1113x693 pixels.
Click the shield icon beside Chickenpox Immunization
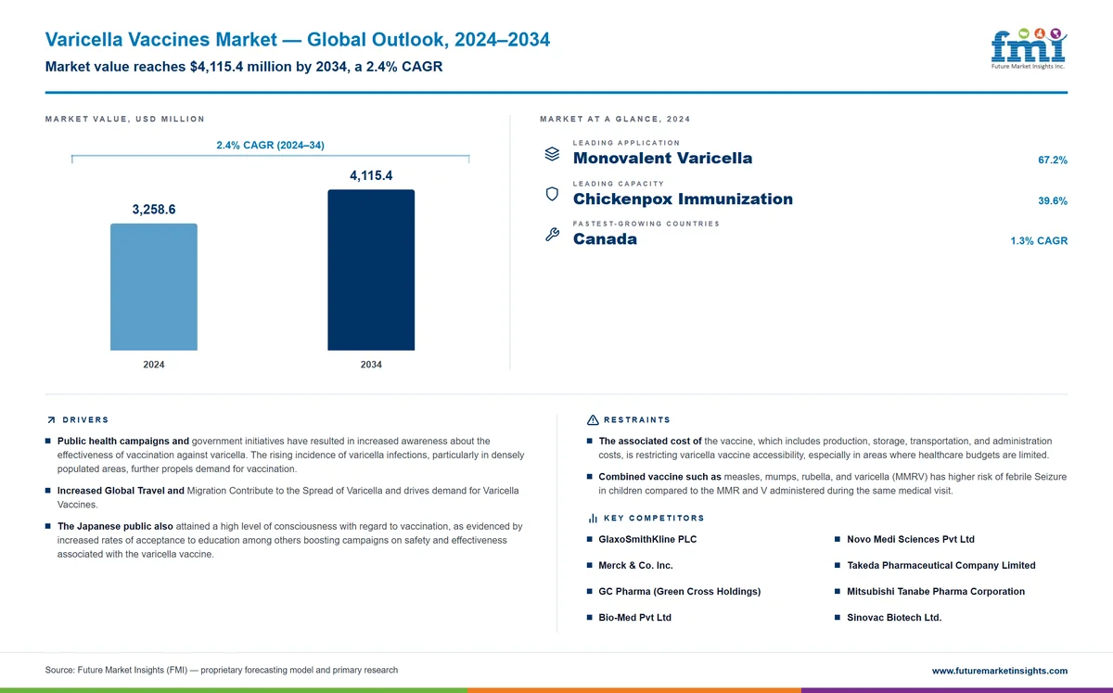tap(551, 195)
